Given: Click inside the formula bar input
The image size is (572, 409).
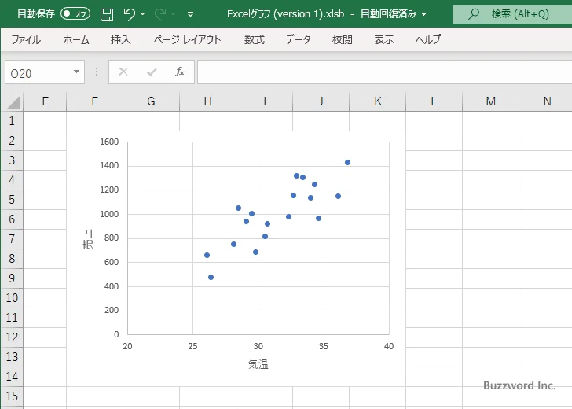Looking at the screenshot, I should click(384, 72).
